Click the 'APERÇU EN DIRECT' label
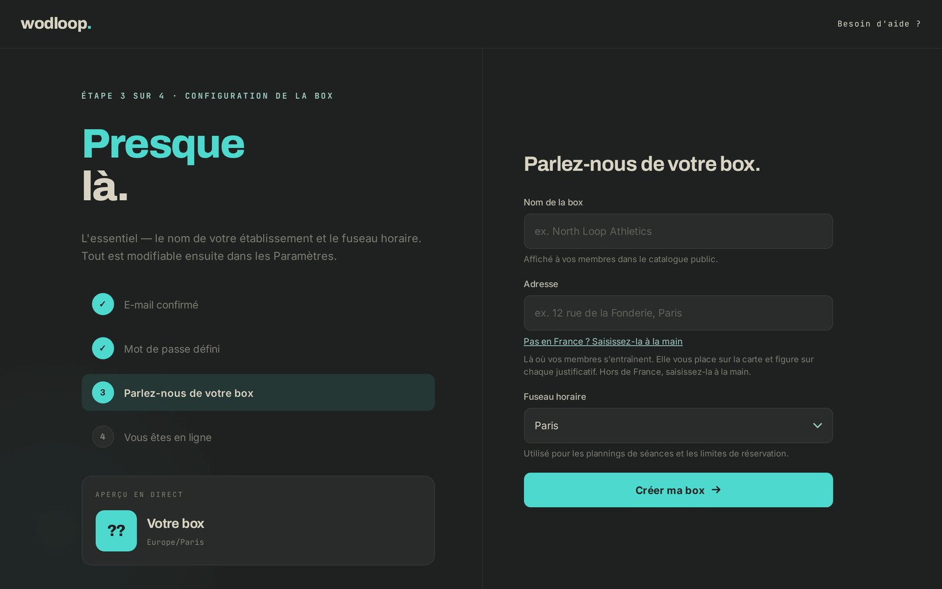Viewport: 942px width, 589px height. click(140, 495)
